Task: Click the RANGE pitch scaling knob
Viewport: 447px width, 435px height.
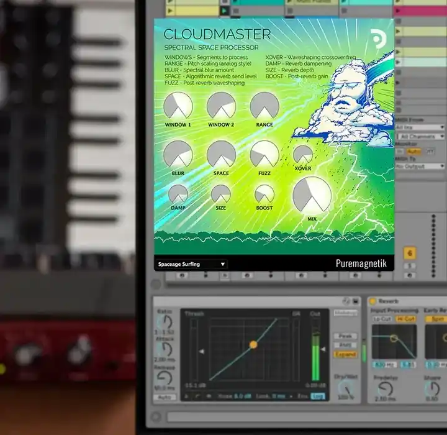Action: [264, 105]
